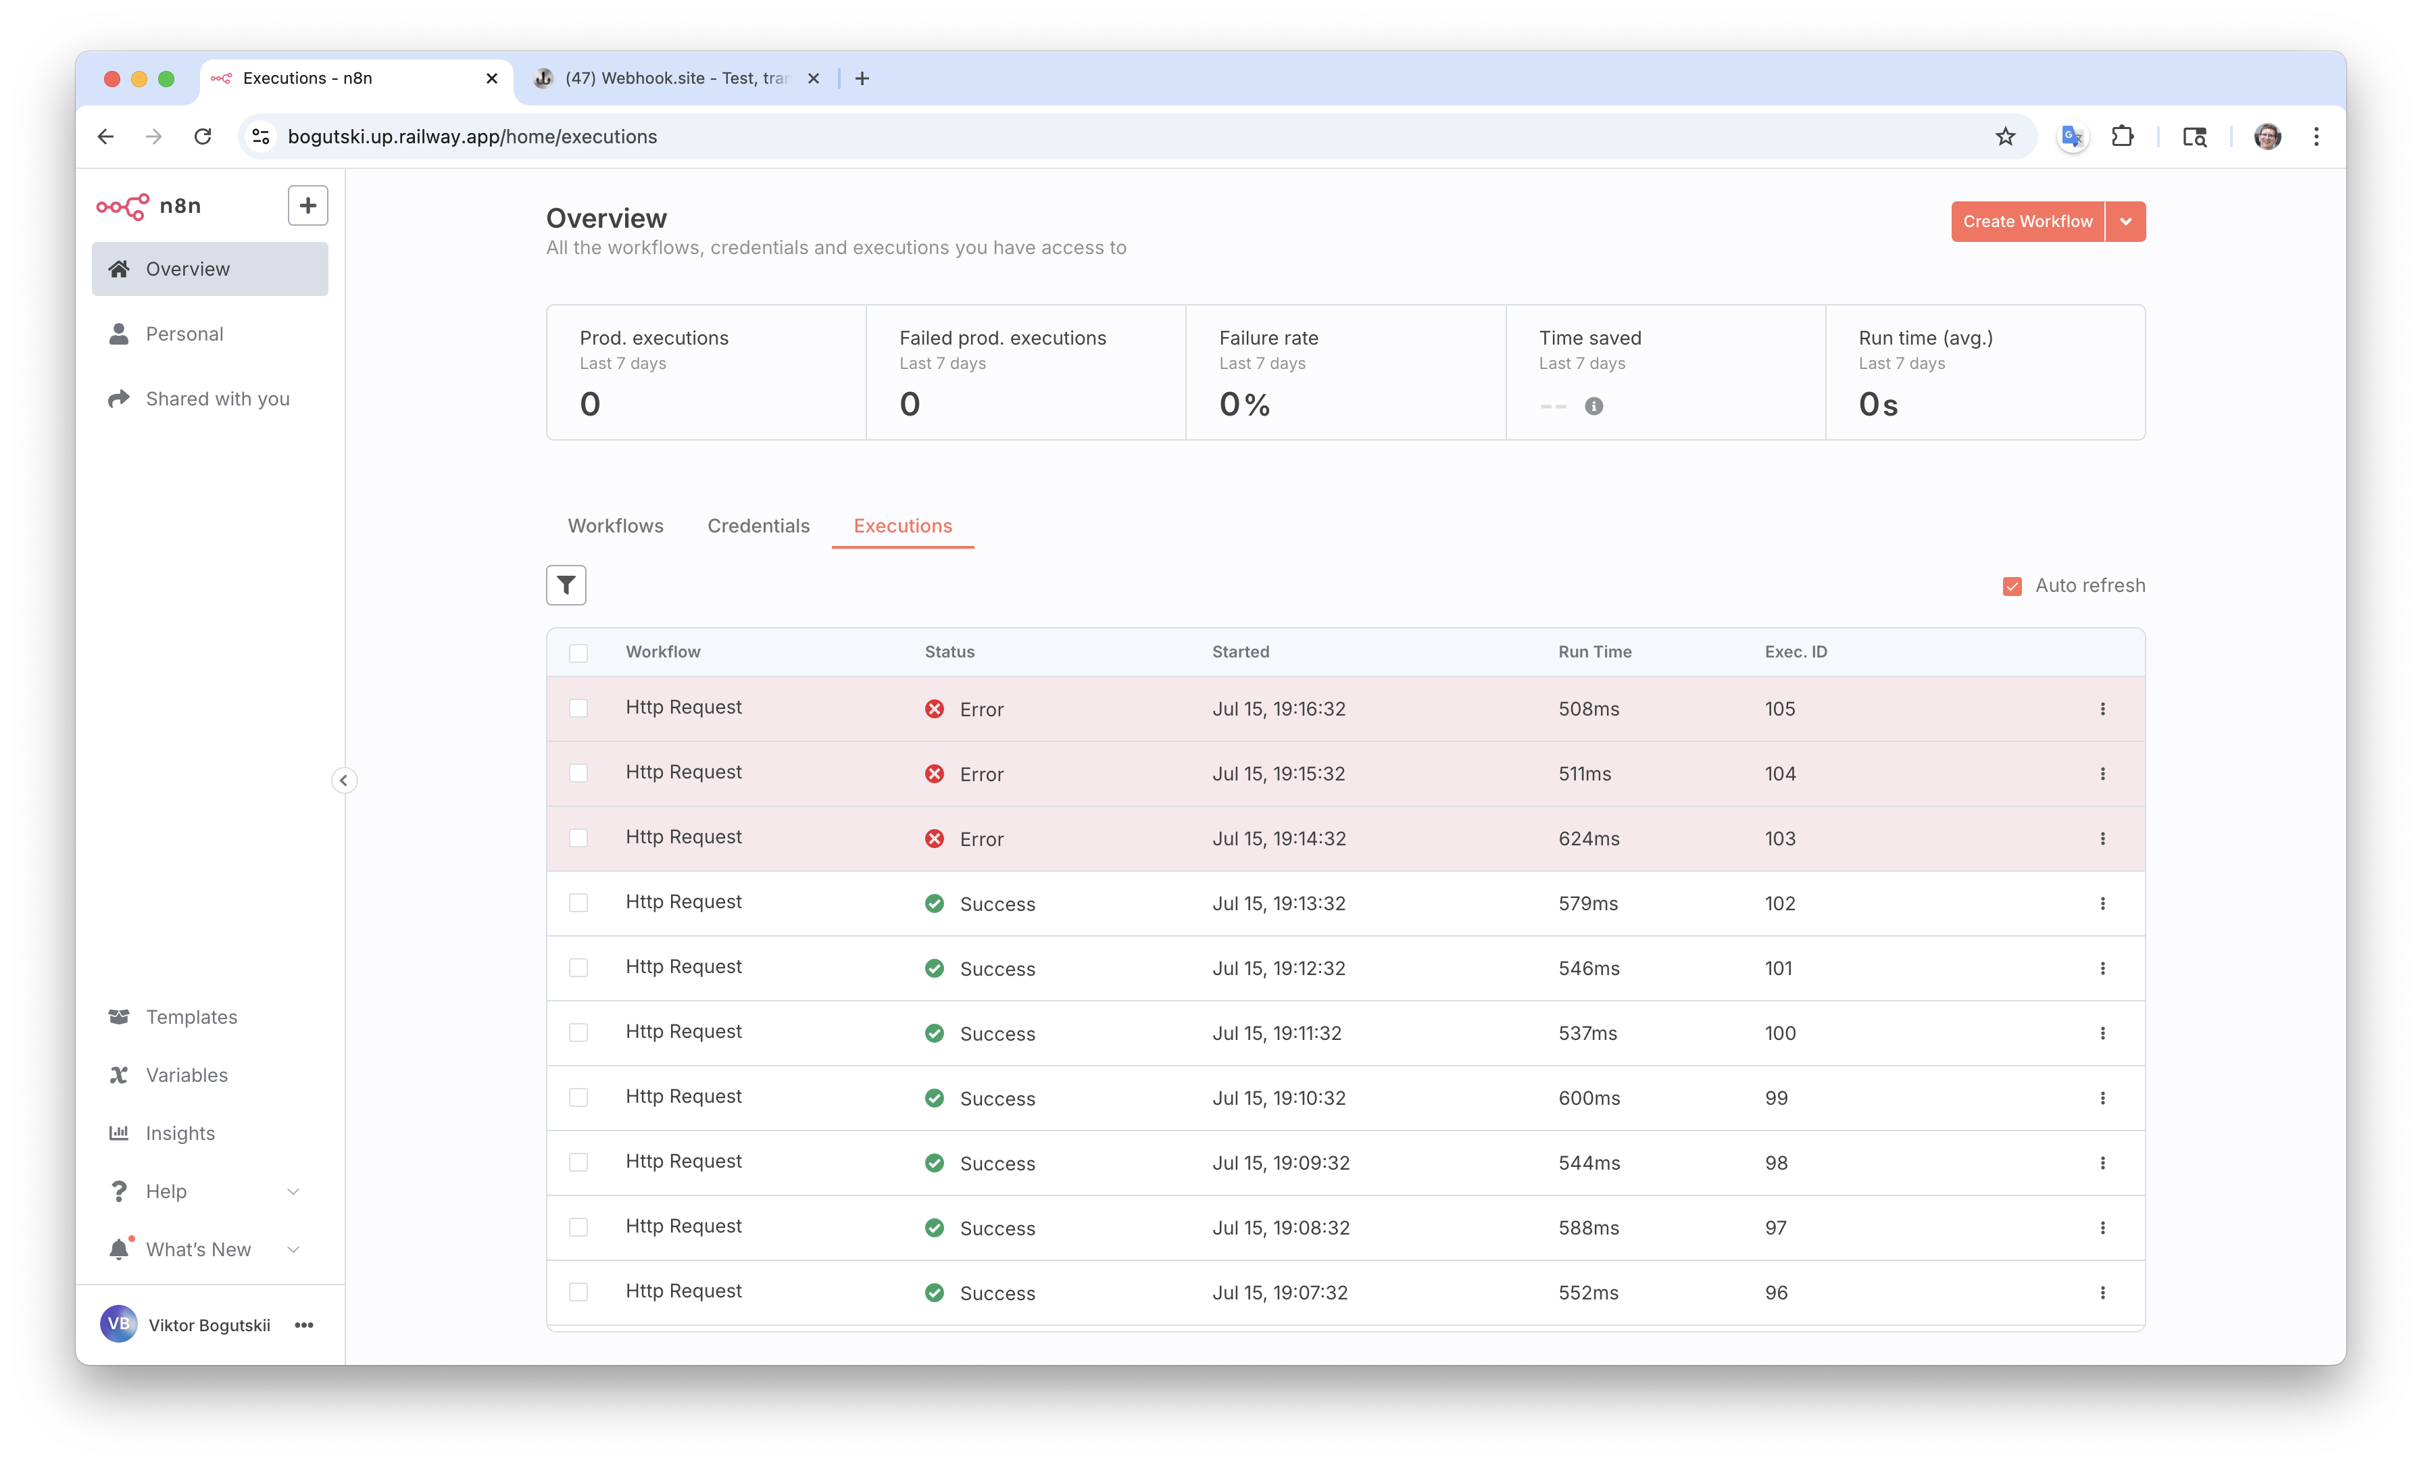Click the browser Extensions puzzle icon
Image resolution: width=2422 pixels, height=1465 pixels.
[2122, 136]
